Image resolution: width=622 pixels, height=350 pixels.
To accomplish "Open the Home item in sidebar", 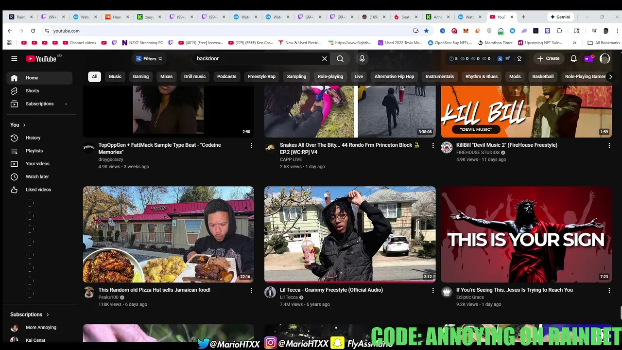I will coord(39,78).
